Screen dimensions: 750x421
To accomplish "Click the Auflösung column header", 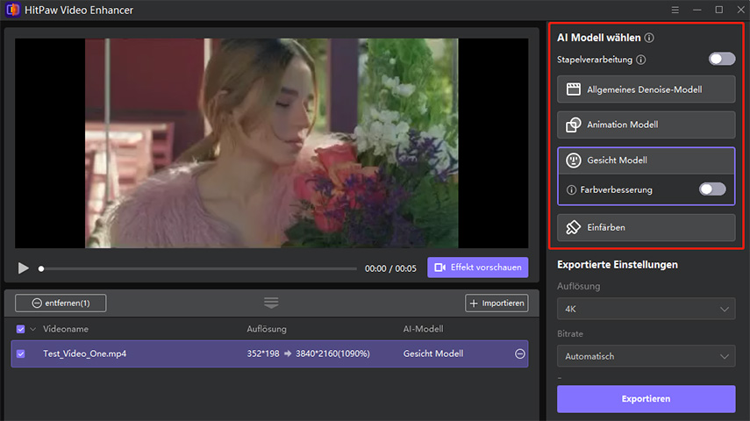I will (267, 329).
